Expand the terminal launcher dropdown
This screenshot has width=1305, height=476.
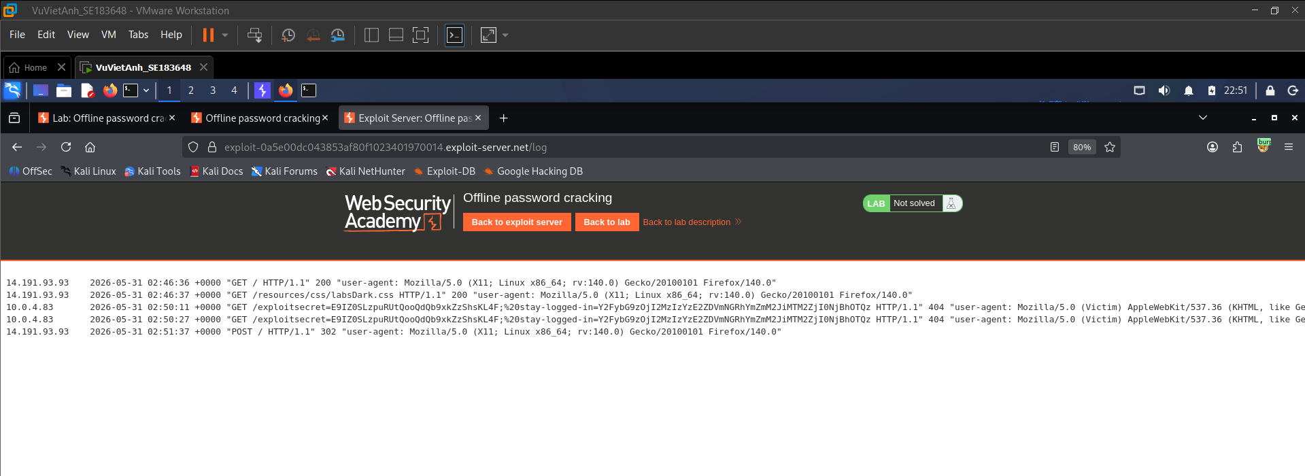tap(146, 90)
